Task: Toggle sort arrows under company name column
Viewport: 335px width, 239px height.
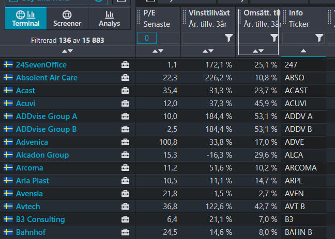Action: pyautogui.click(x=67, y=51)
